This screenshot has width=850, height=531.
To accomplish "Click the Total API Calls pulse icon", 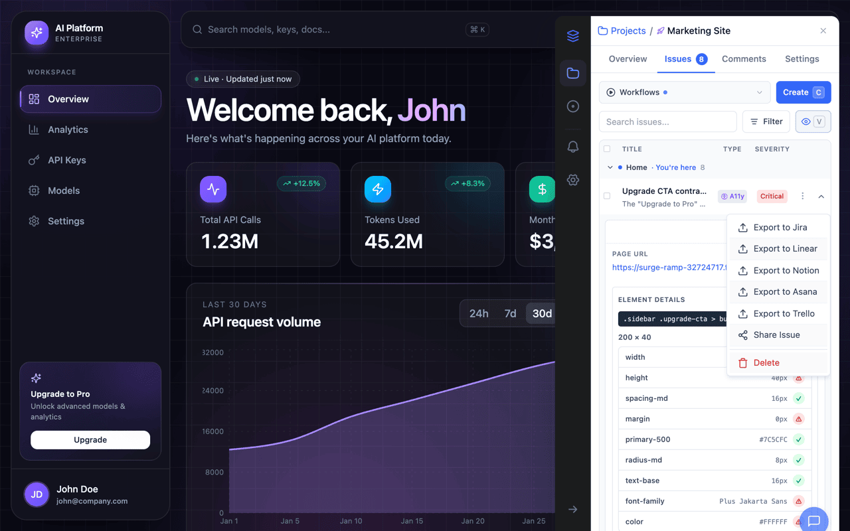I will click(213, 189).
